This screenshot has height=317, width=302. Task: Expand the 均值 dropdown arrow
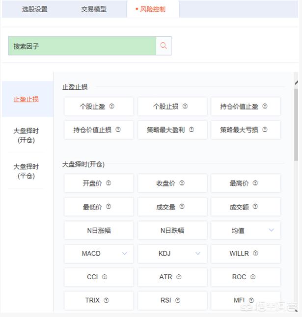tap(271, 230)
